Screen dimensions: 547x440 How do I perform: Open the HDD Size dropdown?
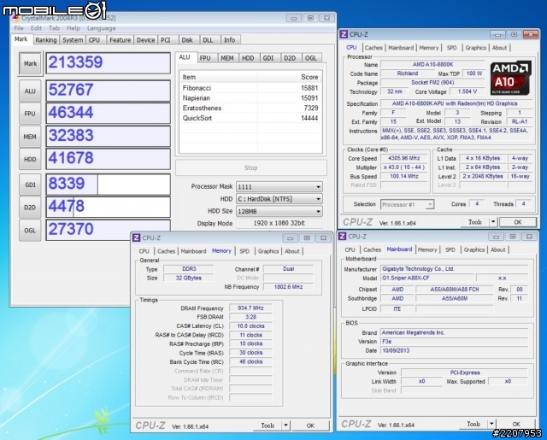pyautogui.click(x=279, y=211)
